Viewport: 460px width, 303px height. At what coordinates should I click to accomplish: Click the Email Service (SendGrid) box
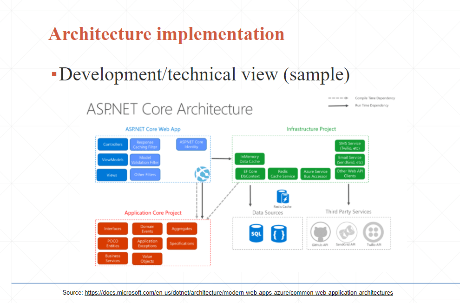pyautogui.click(x=350, y=160)
